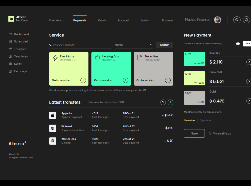Screen dimensions: 251x186
Task: Toggle the card transfer switch near VISA
Action: tap(238, 44)
